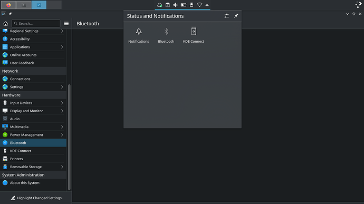Viewport: 364px width, 204px height.
Task: Open Accessibility settings
Action: coord(33,39)
